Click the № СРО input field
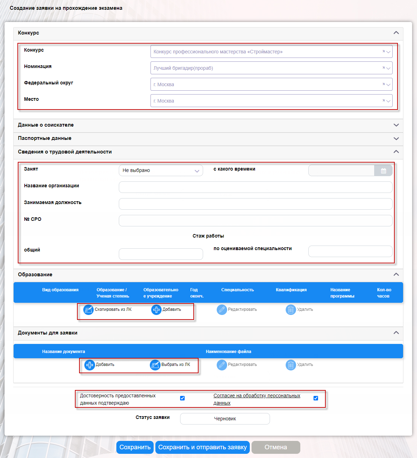Screen dimensions: 417x458 pyautogui.click(x=256, y=221)
